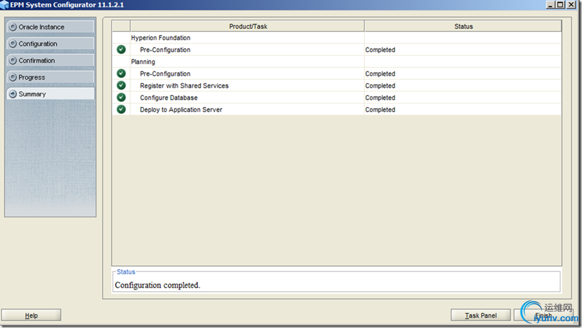This screenshot has width=582, height=328.
Task: Click Pre-Configuration text under Hyperion Foundation
Action: click(x=165, y=50)
